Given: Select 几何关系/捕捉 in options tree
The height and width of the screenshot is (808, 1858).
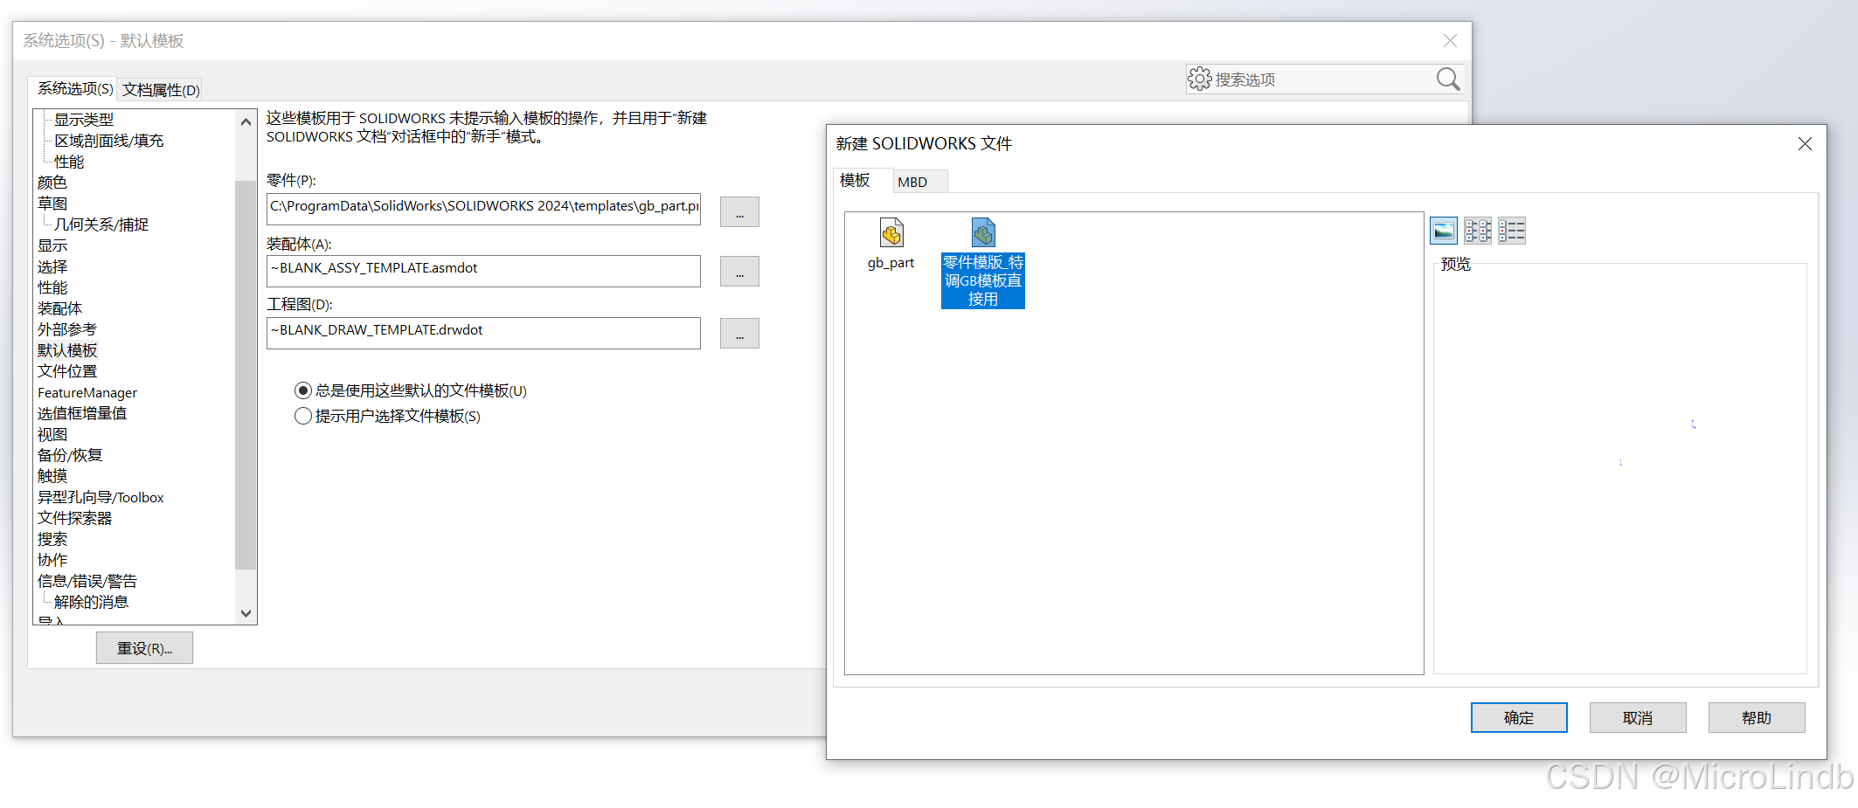Looking at the screenshot, I should tap(101, 224).
